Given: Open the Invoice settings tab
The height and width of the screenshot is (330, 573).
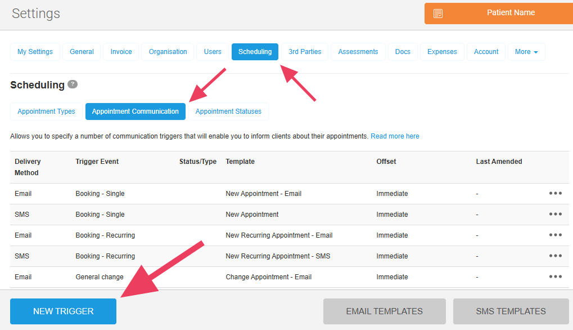Looking at the screenshot, I should [x=121, y=52].
